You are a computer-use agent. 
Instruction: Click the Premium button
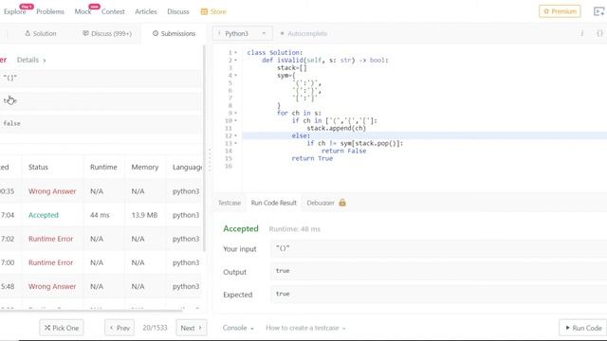coord(560,11)
